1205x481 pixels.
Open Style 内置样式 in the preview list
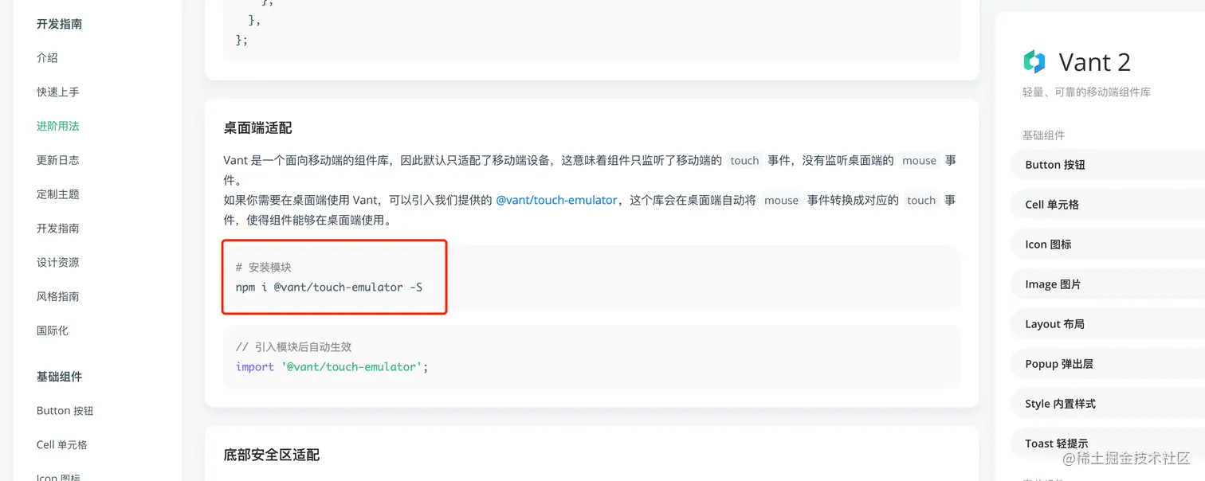pos(1108,404)
